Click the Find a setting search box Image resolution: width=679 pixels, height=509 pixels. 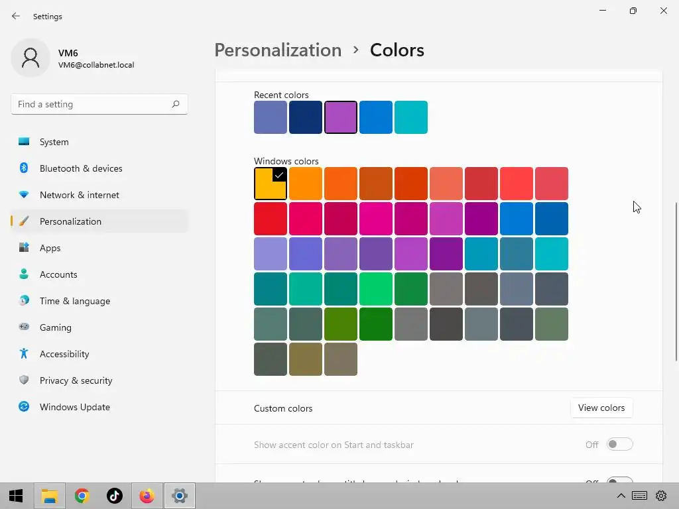[x=92, y=104]
